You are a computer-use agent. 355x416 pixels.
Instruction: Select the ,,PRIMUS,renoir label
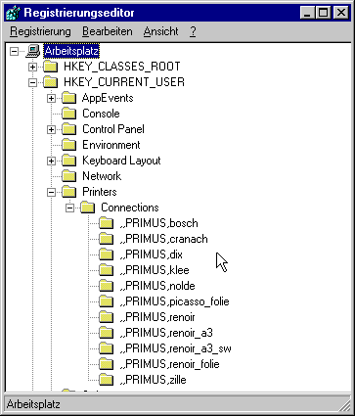point(157,317)
